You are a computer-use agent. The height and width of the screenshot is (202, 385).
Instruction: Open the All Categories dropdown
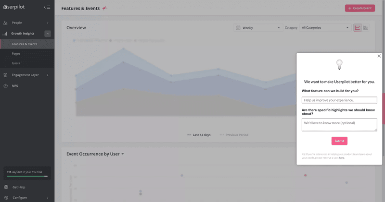click(325, 28)
